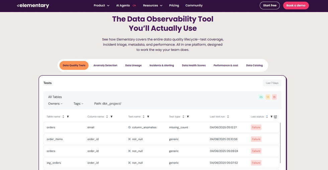The height and width of the screenshot is (170, 328).
Task: Click the Table name filter icon
Action: [68, 117]
